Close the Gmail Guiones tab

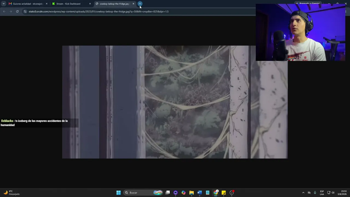(46, 4)
